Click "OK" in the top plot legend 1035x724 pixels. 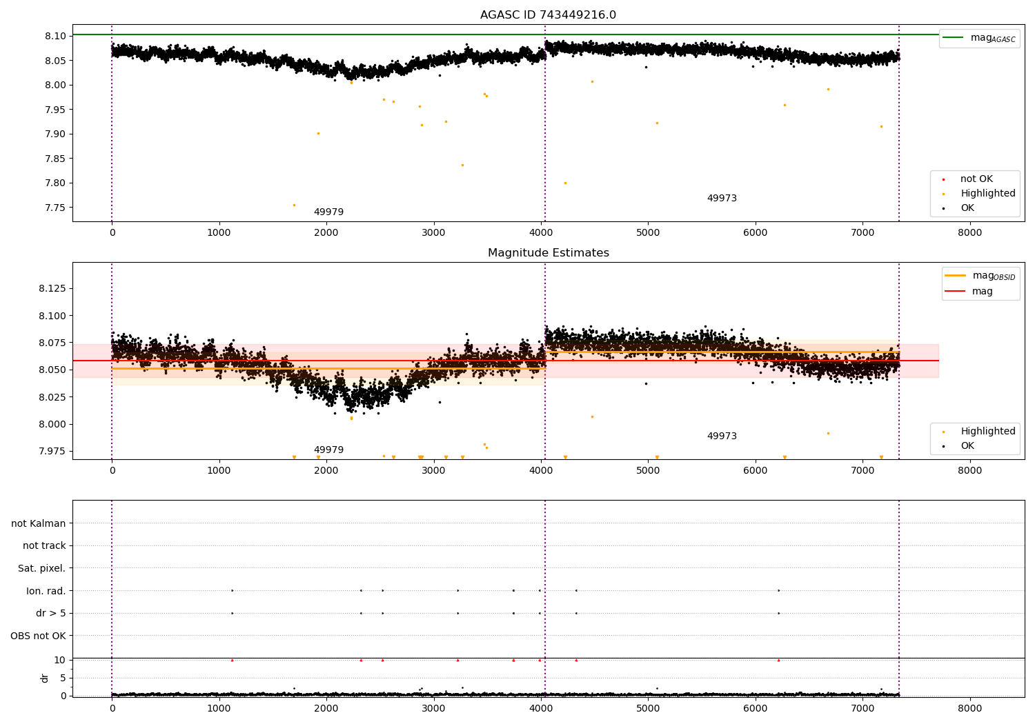pyautogui.click(x=967, y=208)
